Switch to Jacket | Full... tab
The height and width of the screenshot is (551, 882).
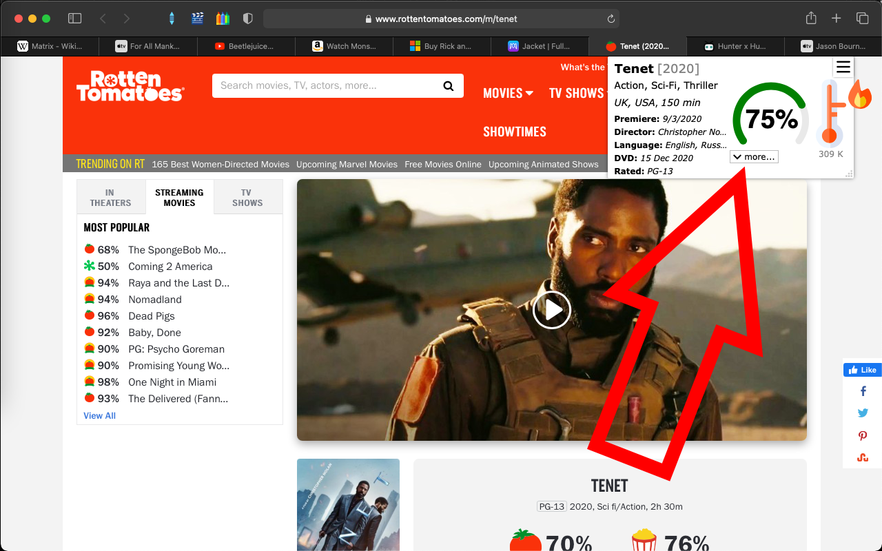tap(540, 46)
